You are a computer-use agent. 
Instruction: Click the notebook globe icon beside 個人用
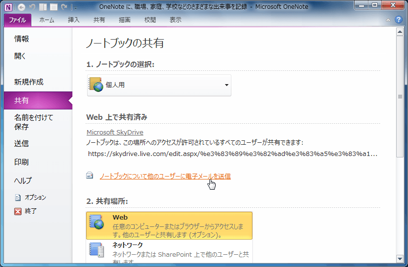96,85
